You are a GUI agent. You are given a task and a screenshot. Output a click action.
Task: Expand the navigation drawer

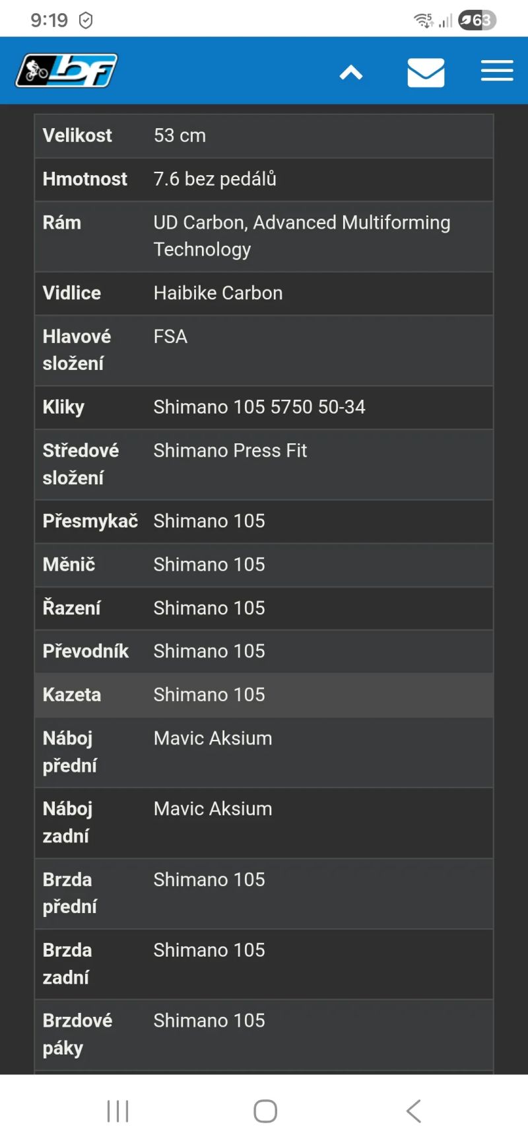(497, 71)
